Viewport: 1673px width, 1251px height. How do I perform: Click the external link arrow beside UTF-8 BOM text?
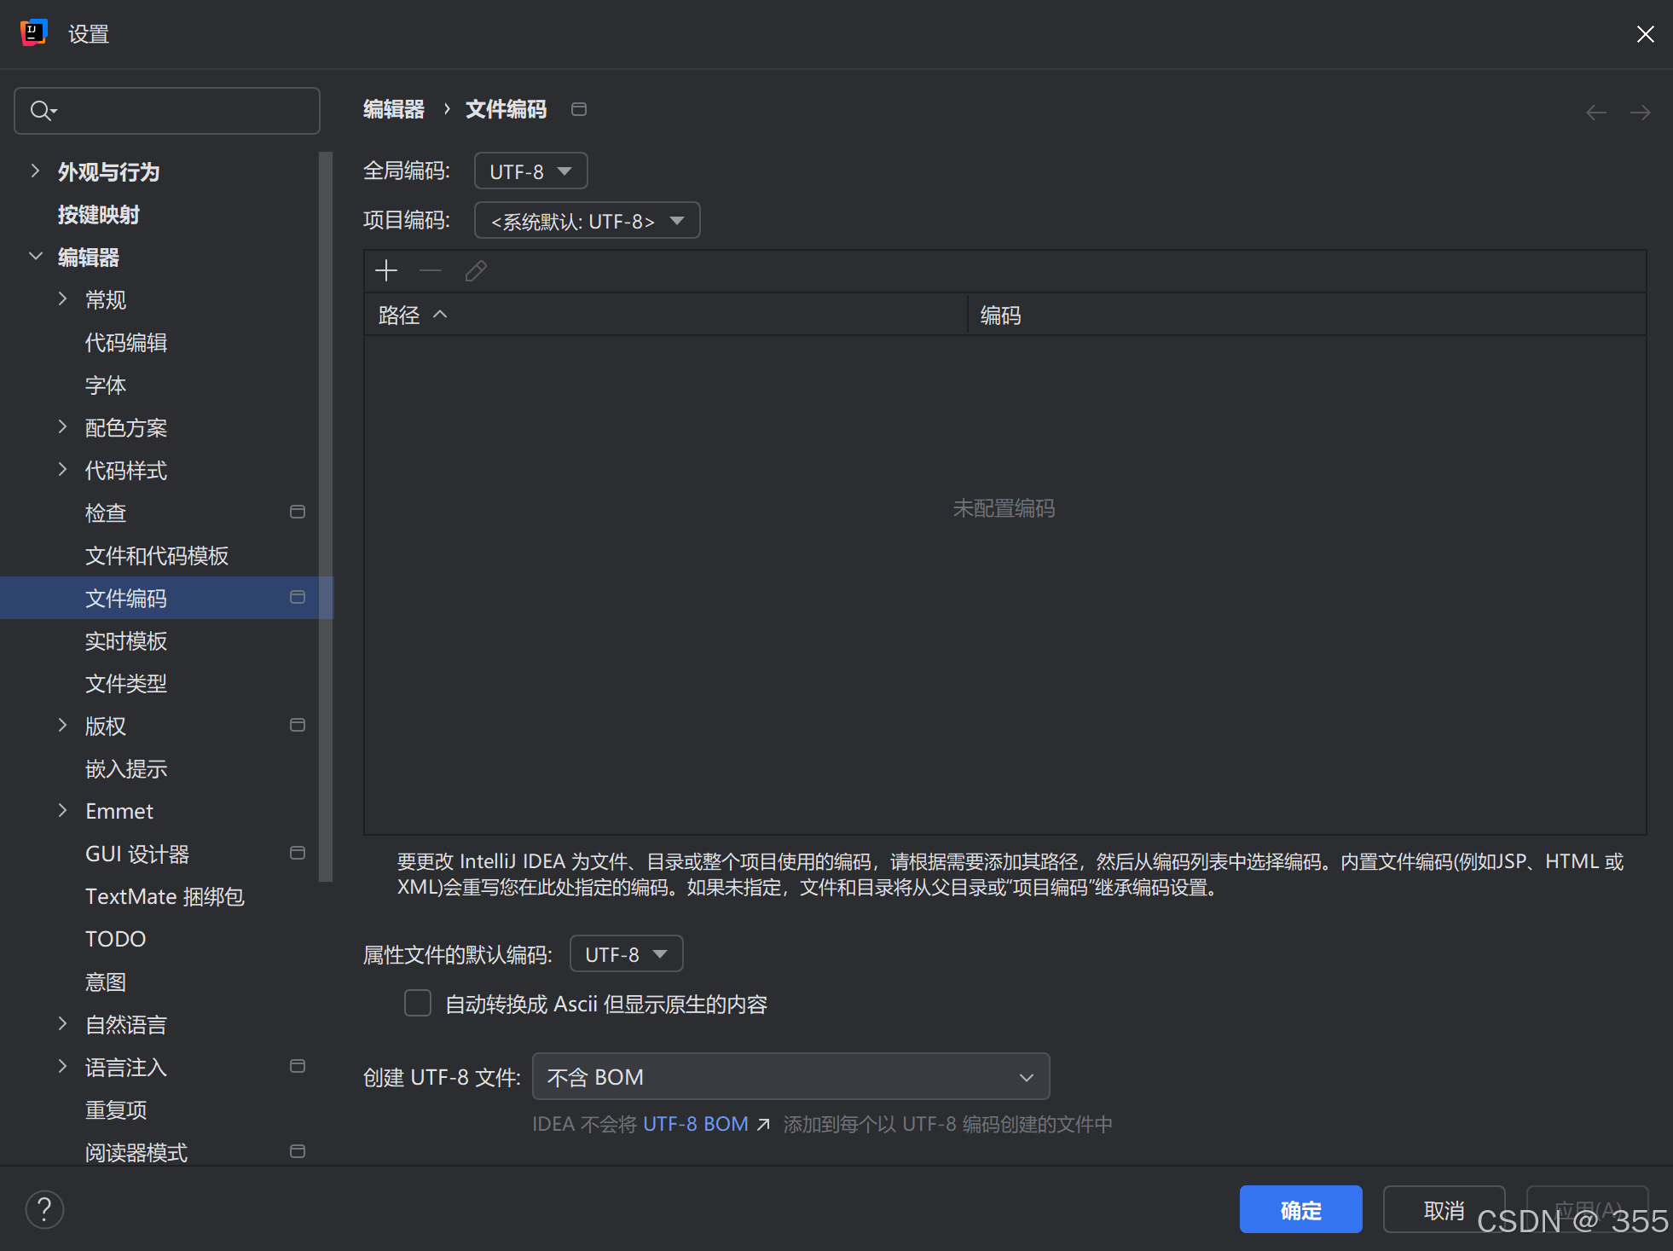pyautogui.click(x=763, y=1124)
